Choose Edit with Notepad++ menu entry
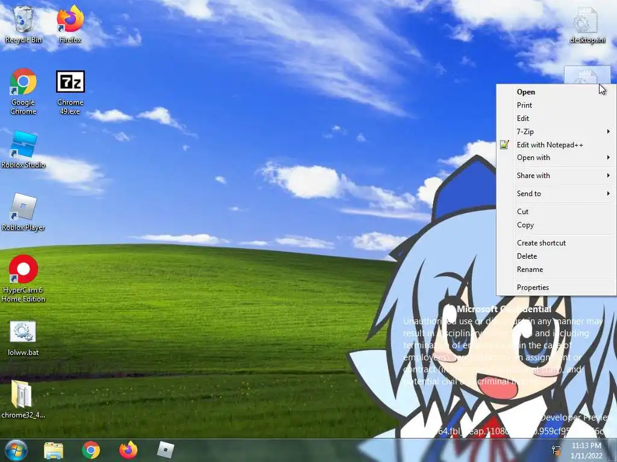This screenshot has height=462, width=617. point(556,145)
